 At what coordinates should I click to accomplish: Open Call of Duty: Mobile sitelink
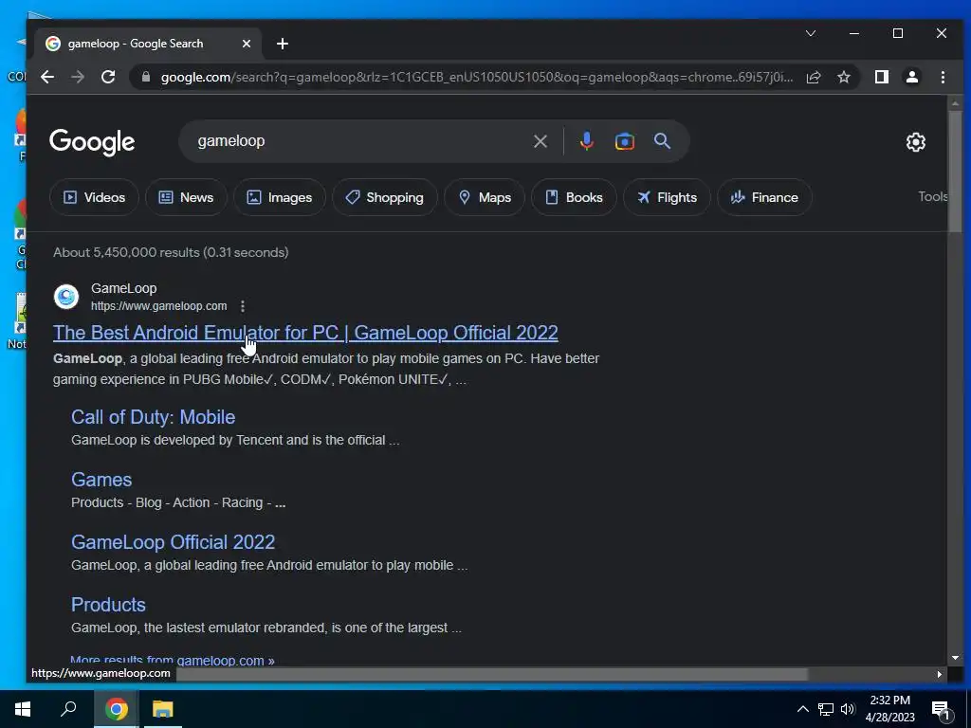[x=153, y=417]
